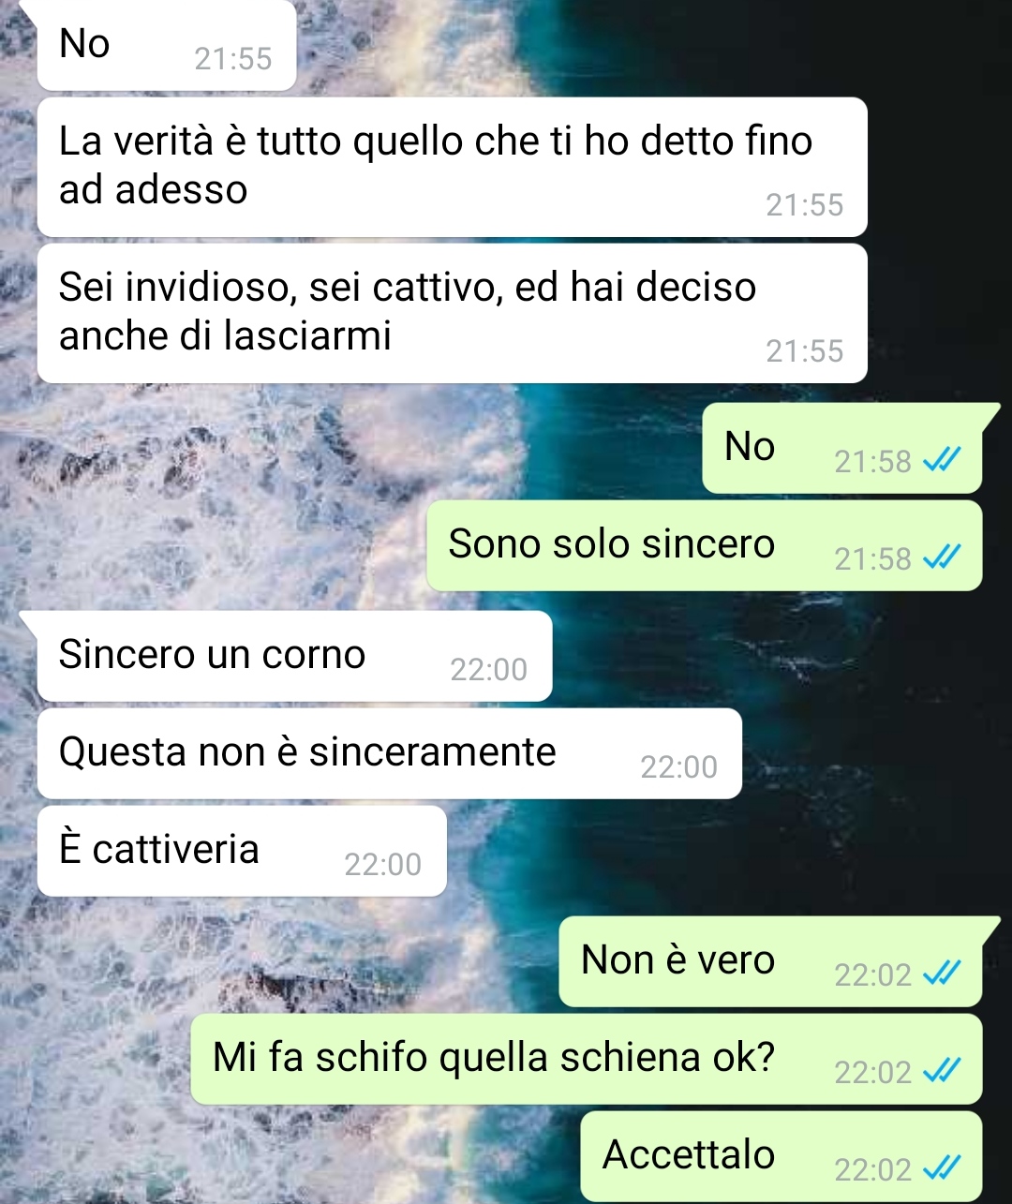
Task: Tap the double check on sent 'No' message
Action: pos(941,459)
